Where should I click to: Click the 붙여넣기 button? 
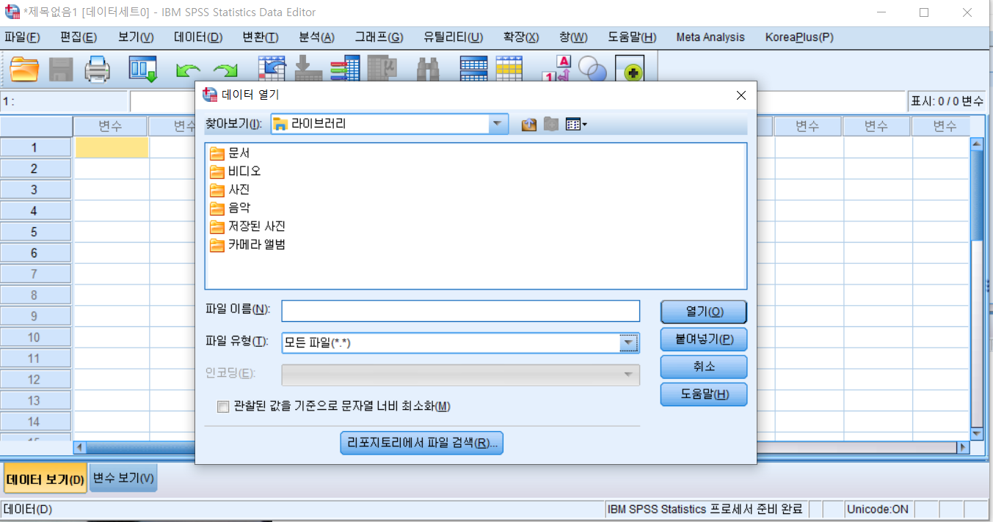704,339
